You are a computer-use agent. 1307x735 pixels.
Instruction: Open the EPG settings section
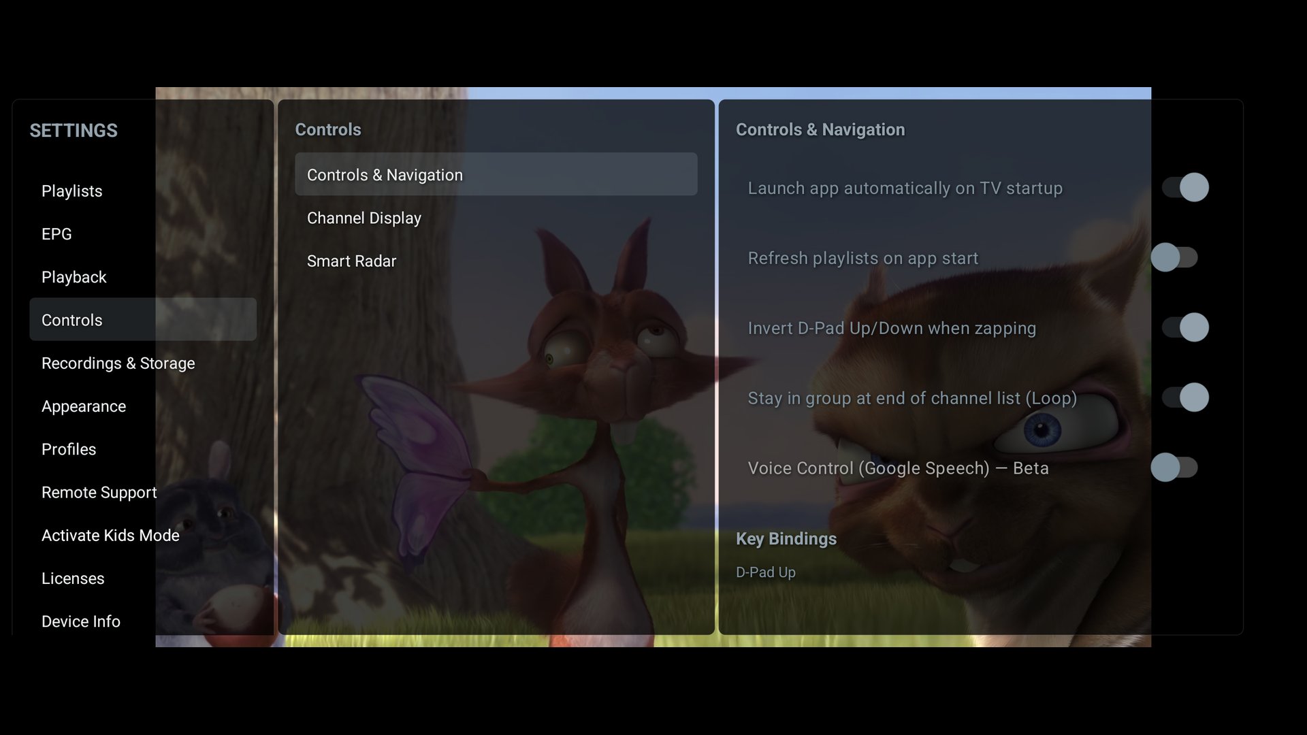click(x=143, y=233)
